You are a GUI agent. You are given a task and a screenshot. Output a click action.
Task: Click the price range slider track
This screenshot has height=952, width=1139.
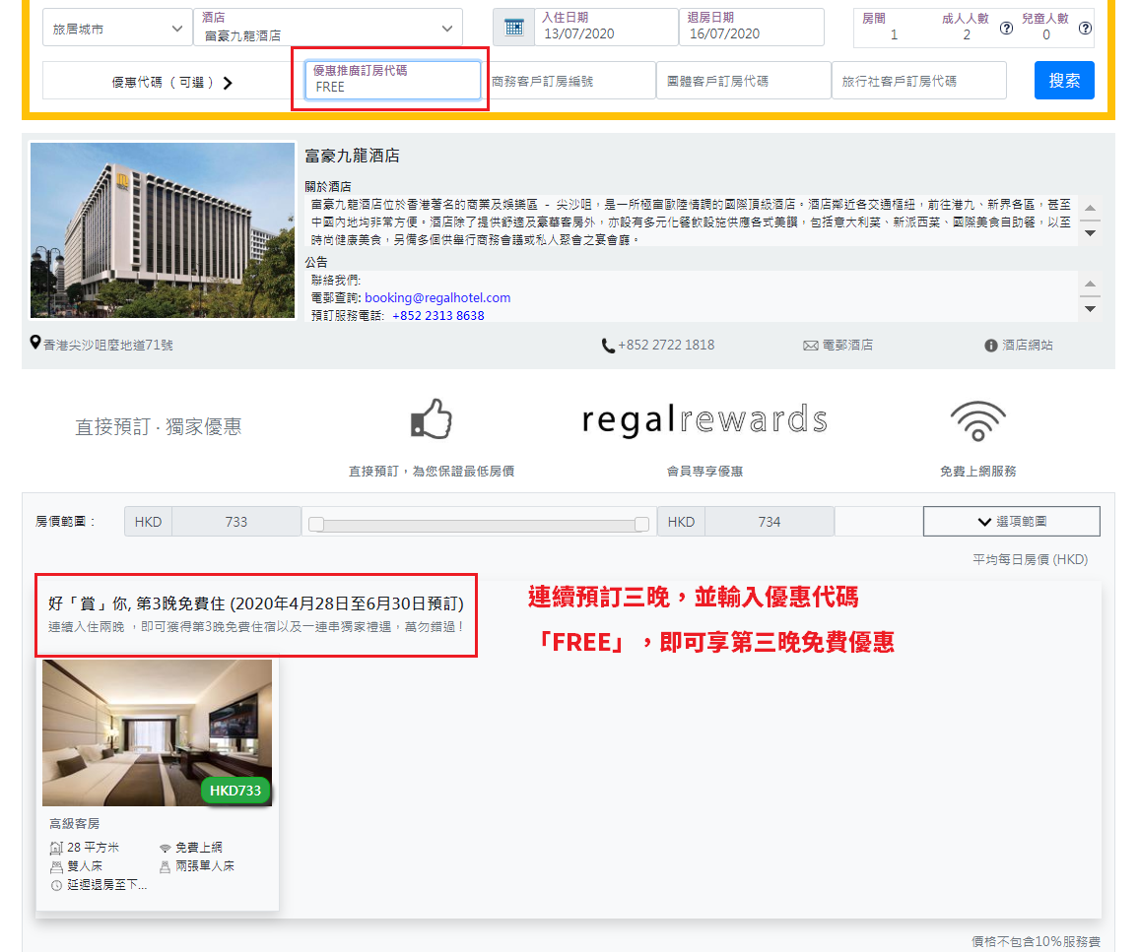pos(479,525)
